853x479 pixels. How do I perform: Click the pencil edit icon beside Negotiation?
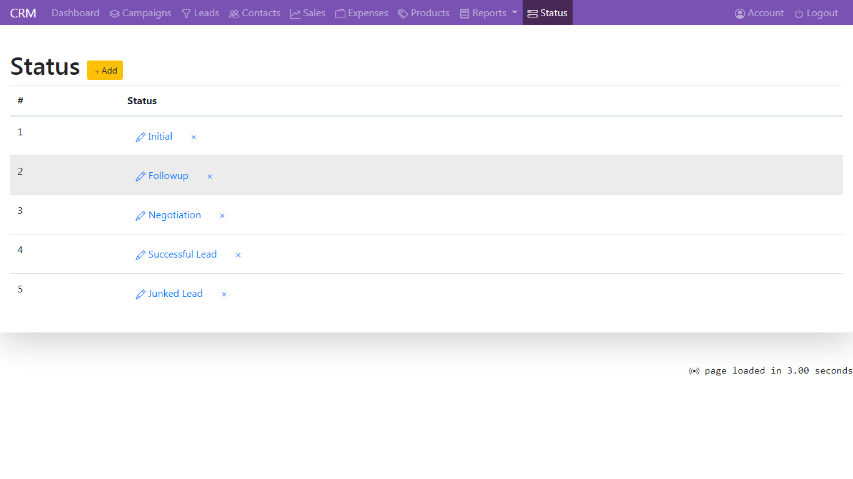coord(141,216)
